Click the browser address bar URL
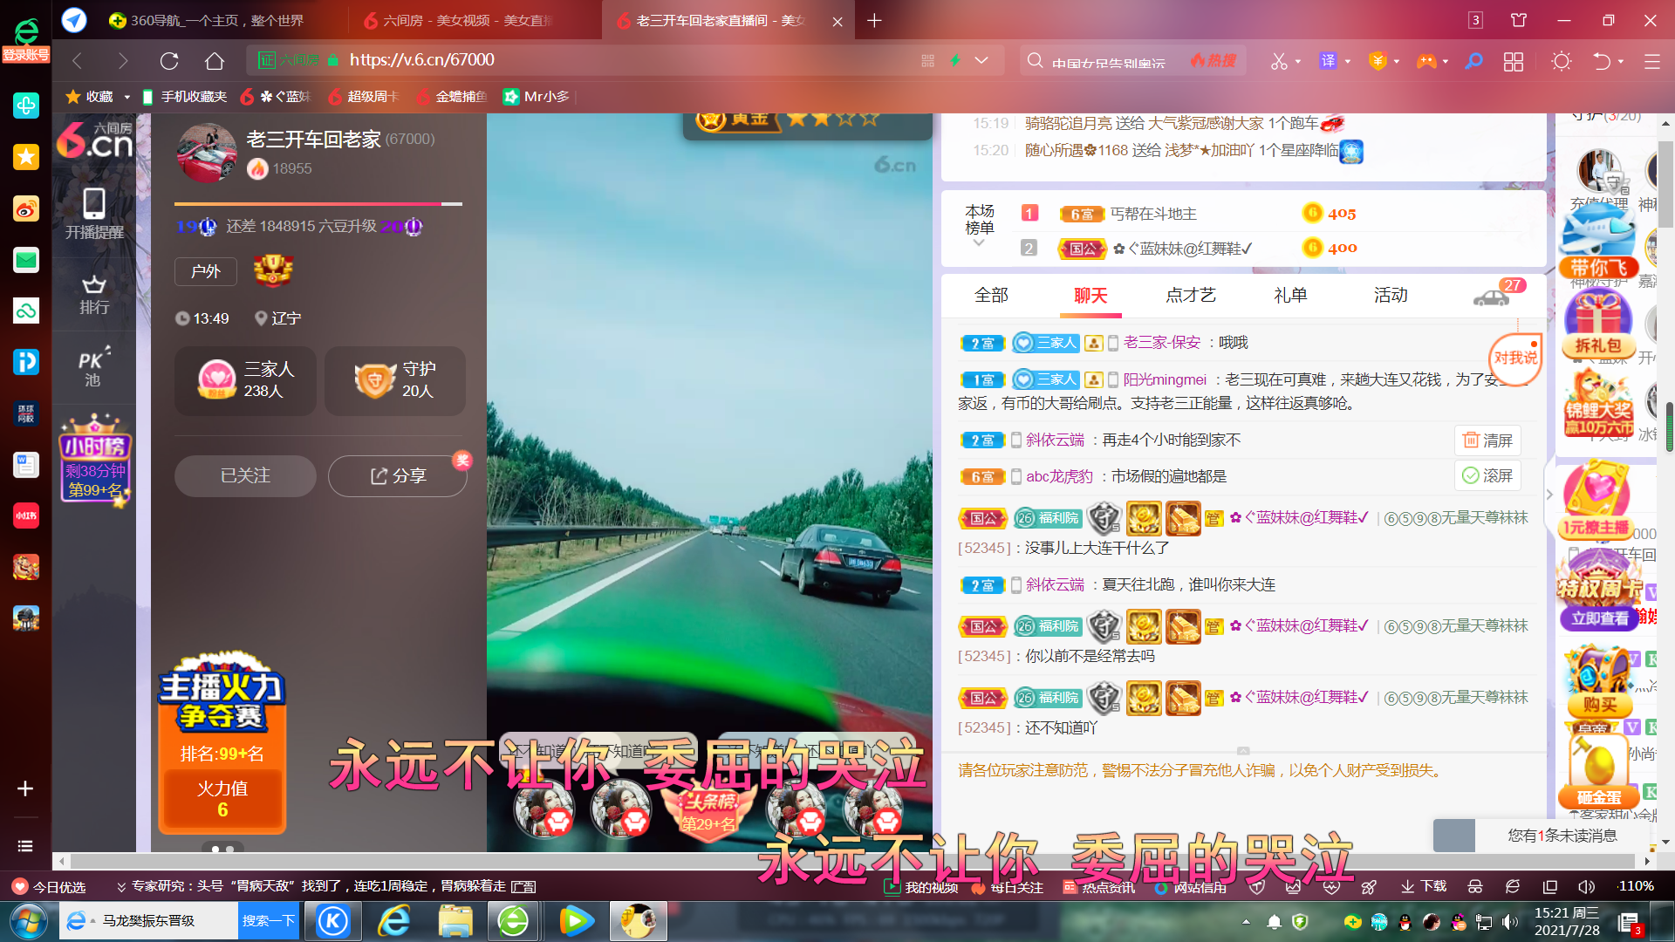 422,60
